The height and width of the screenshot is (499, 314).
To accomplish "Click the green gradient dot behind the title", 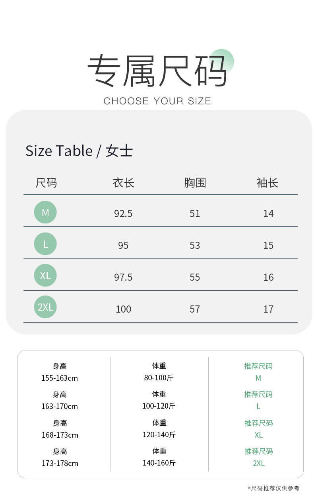I will pyautogui.click(x=222, y=61).
